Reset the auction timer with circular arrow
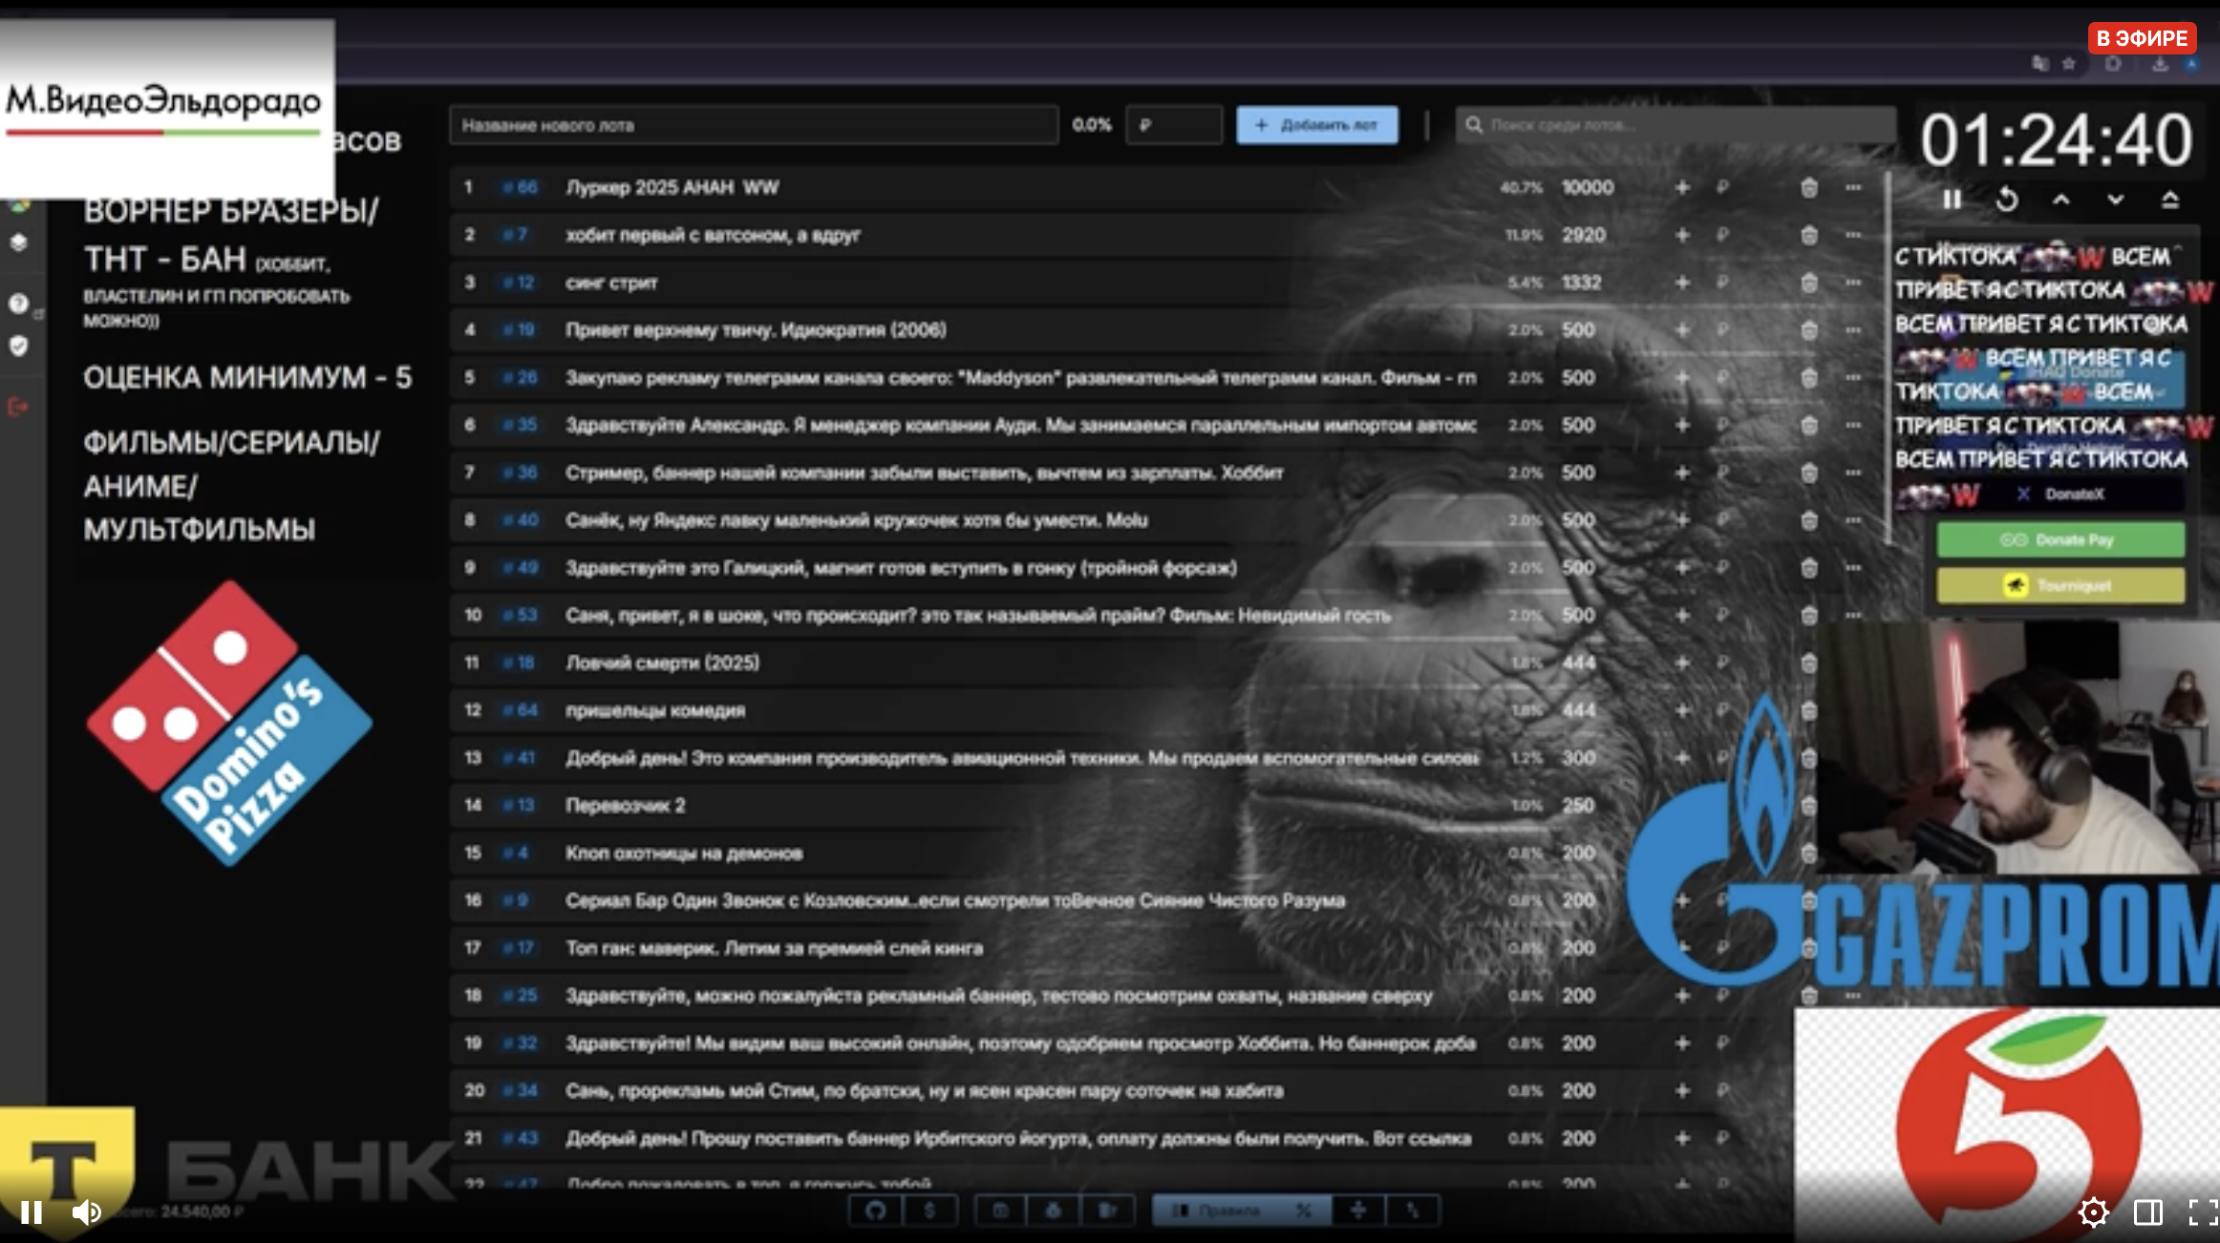This screenshot has width=2220, height=1243. (2007, 200)
